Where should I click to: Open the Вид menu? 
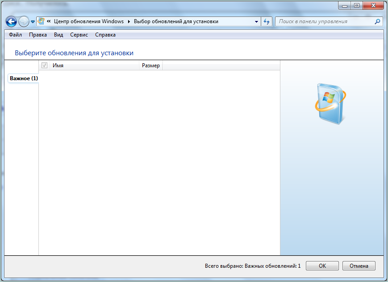[58, 35]
